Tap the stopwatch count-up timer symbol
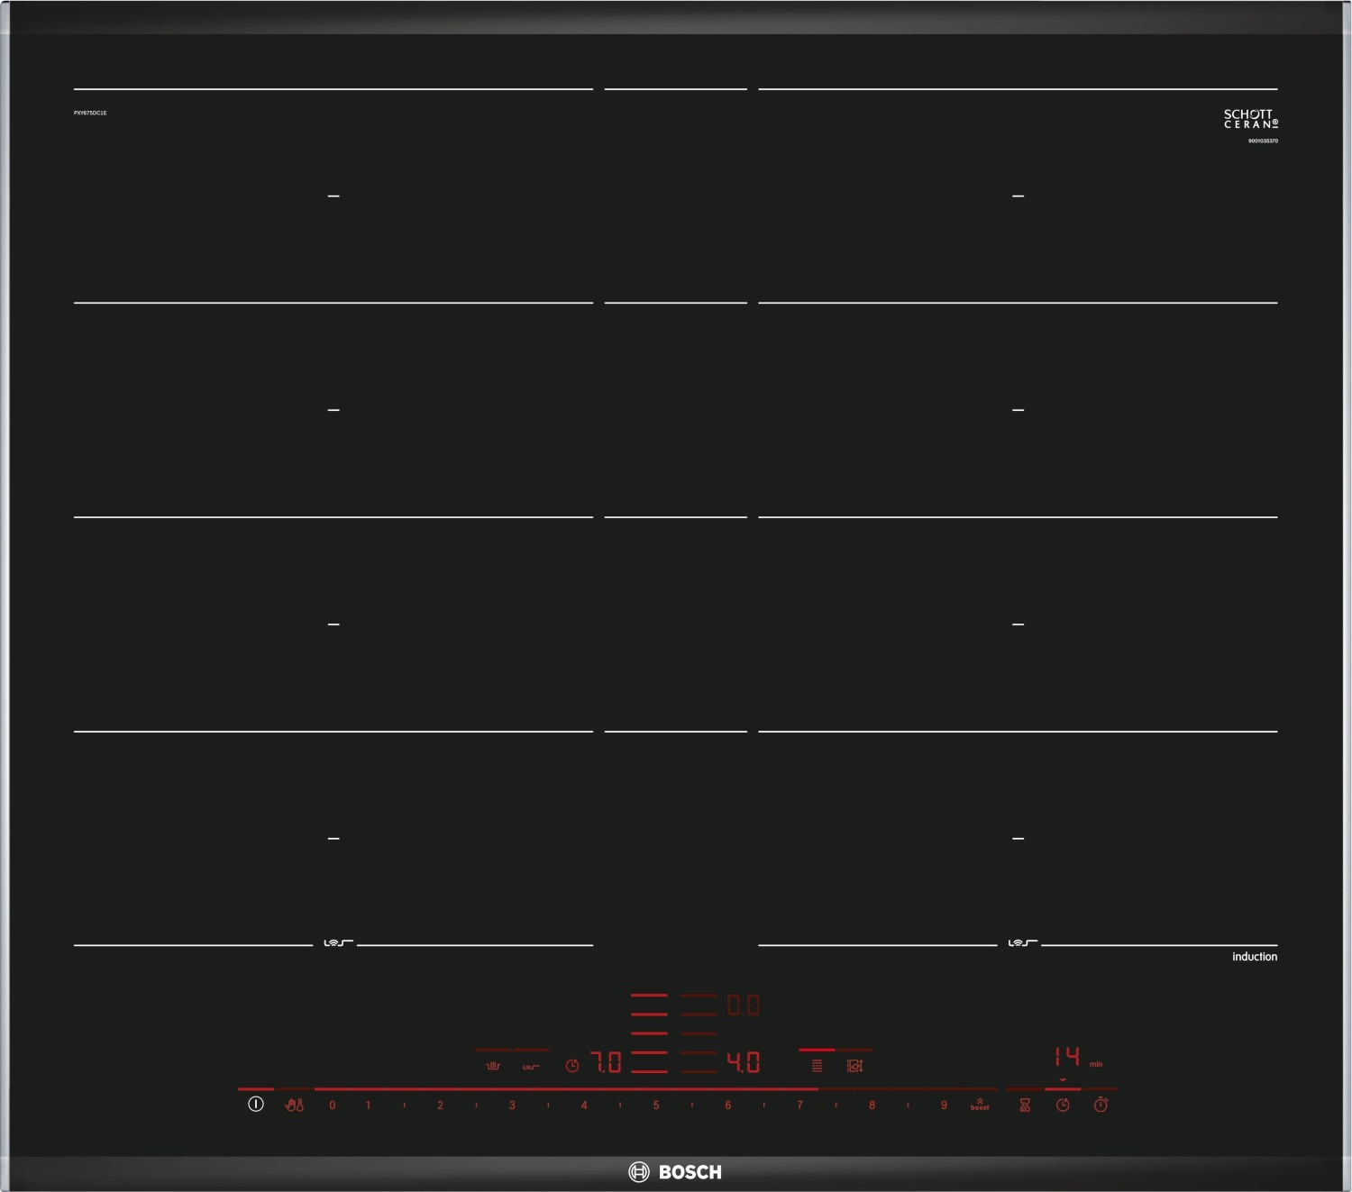1352x1192 pixels. [x=1101, y=1105]
